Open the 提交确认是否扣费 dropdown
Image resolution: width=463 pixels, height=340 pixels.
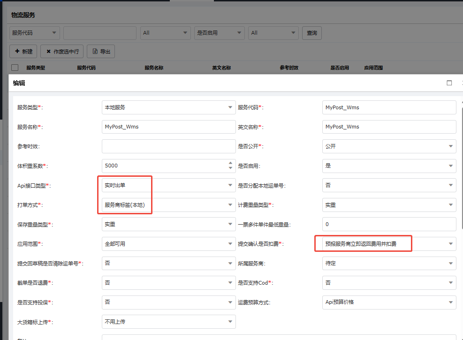pos(389,244)
